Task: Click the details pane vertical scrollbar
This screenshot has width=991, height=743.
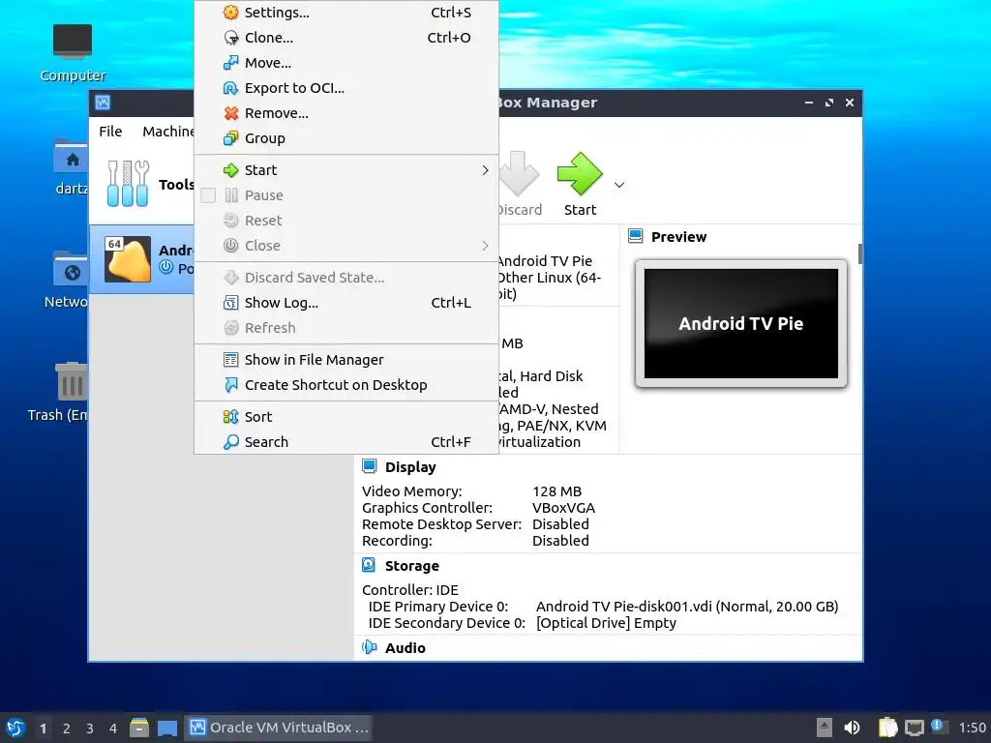Action: (860, 254)
